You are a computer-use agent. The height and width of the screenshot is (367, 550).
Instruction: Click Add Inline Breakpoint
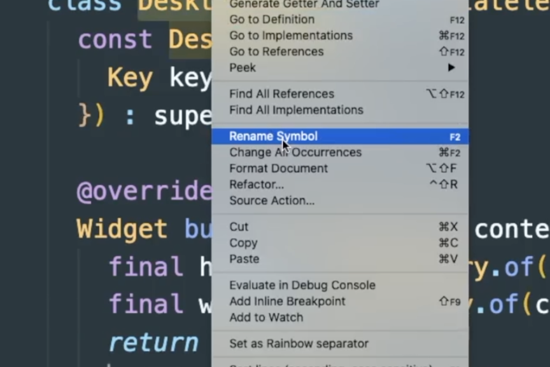(339, 301)
